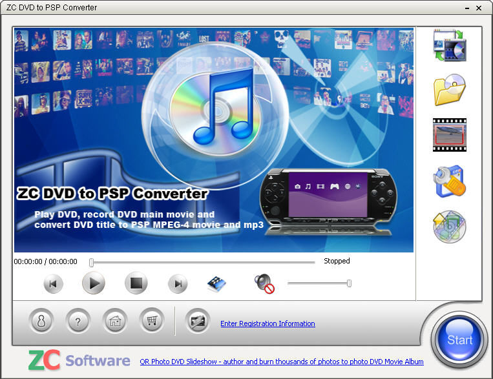Click the ZC Software logo
The width and height of the screenshot is (493, 379).
79,360
